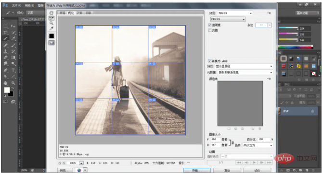322x174 pixels.
Task: Select the Line shape tool
Action: 13,77
